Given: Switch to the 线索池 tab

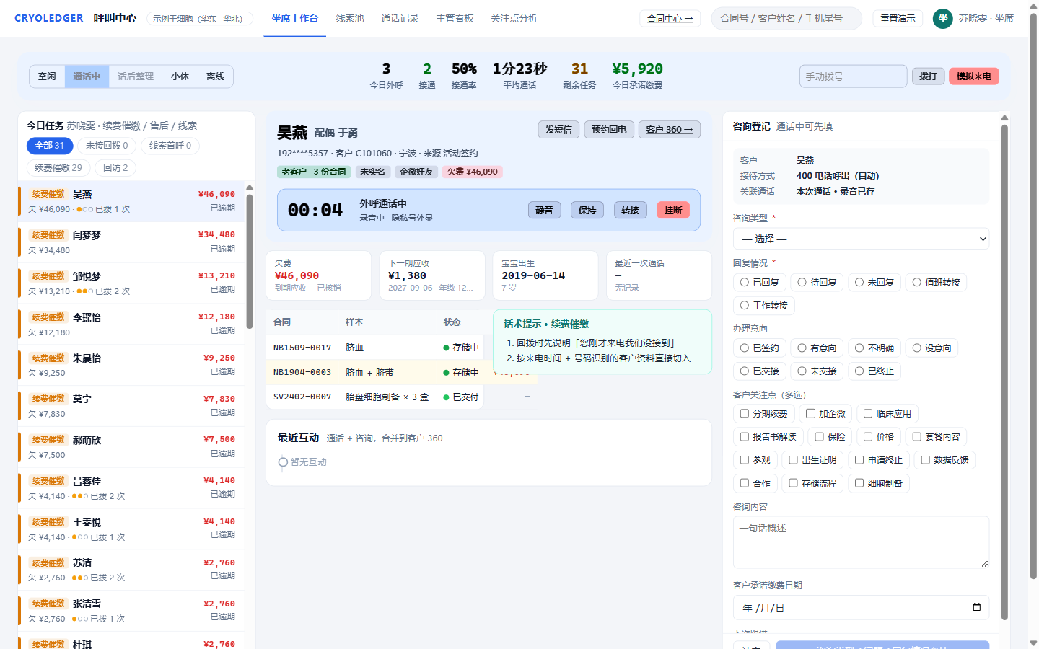Looking at the screenshot, I should [350, 18].
